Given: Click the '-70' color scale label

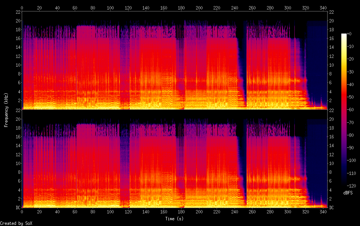Looking at the screenshot, I should click(350, 122).
